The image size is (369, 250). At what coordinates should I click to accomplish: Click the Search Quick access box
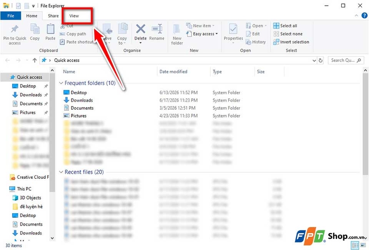[345, 60]
